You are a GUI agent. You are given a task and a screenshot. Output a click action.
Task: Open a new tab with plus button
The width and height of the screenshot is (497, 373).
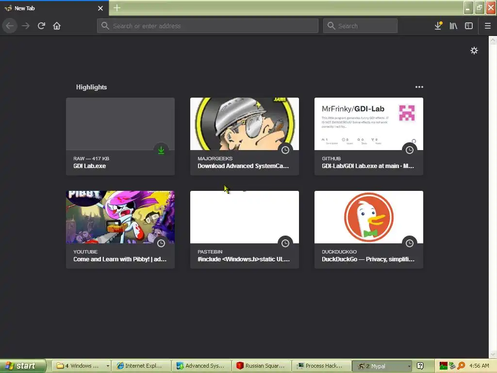[x=117, y=8]
